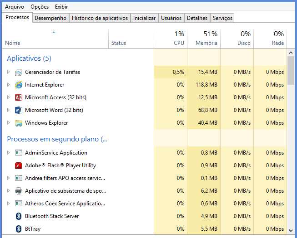Sort processes by Disco column
The width and height of the screenshot is (297, 238).
237,39
